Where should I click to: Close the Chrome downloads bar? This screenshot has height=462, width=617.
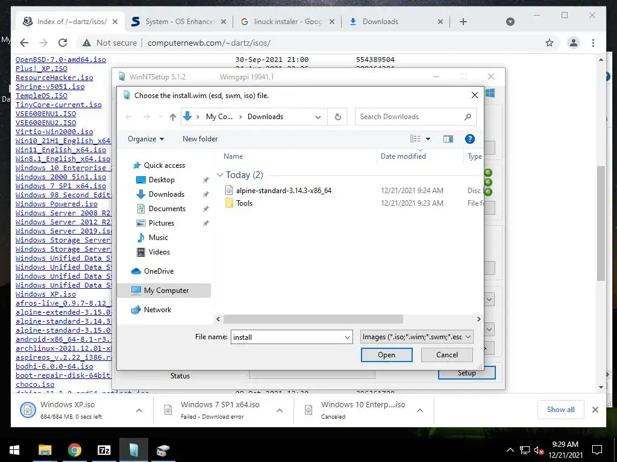point(595,410)
